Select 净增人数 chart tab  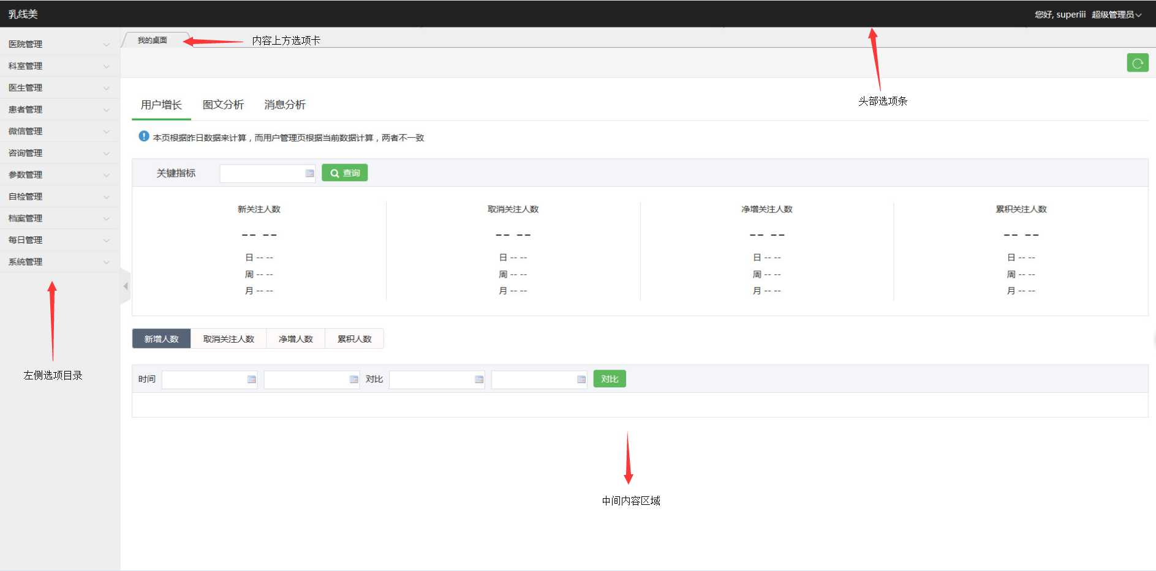(x=296, y=339)
